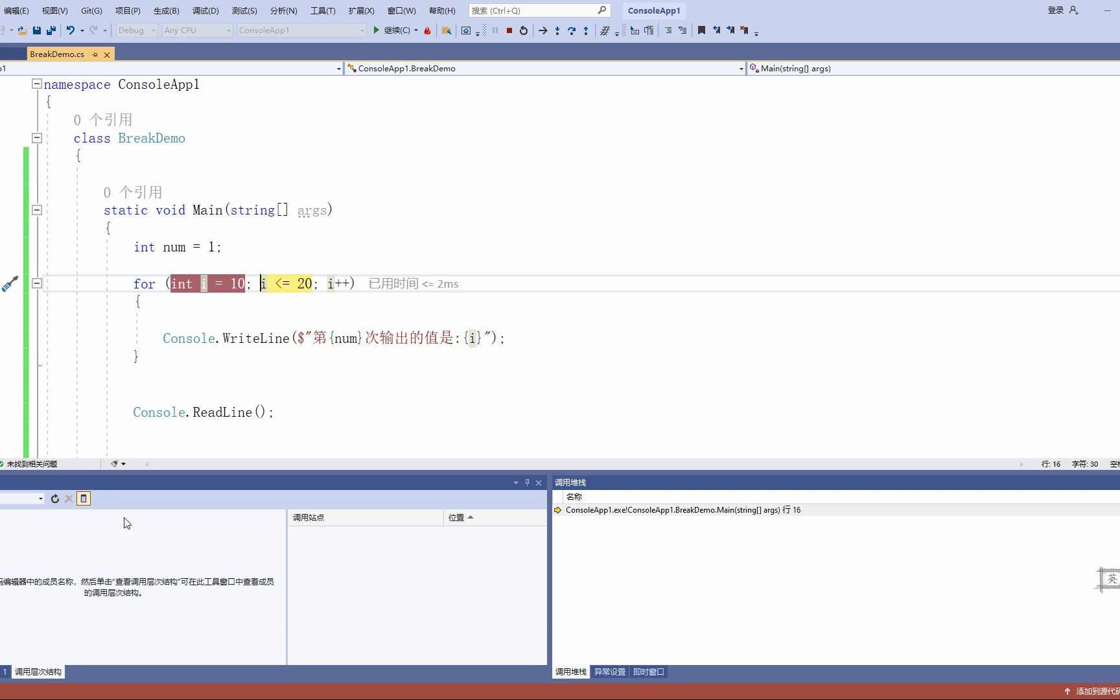Open the Git(G) menu

coord(91,10)
